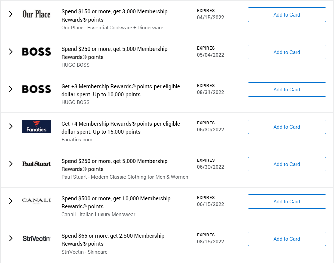
Task: Click the Fanatics brand logo
Action: click(x=36, y=126)
